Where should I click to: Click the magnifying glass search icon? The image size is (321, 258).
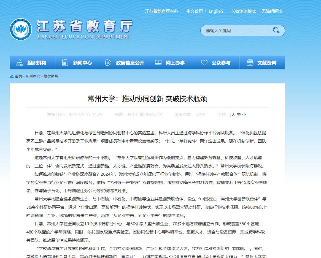(x=276, y=30)
